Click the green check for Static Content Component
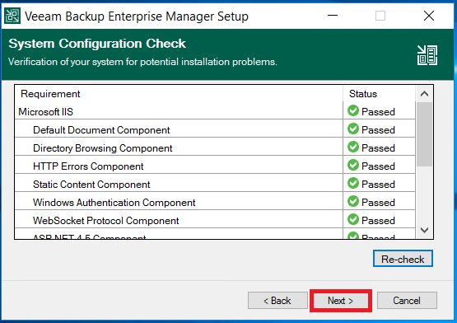 point(353,183)
